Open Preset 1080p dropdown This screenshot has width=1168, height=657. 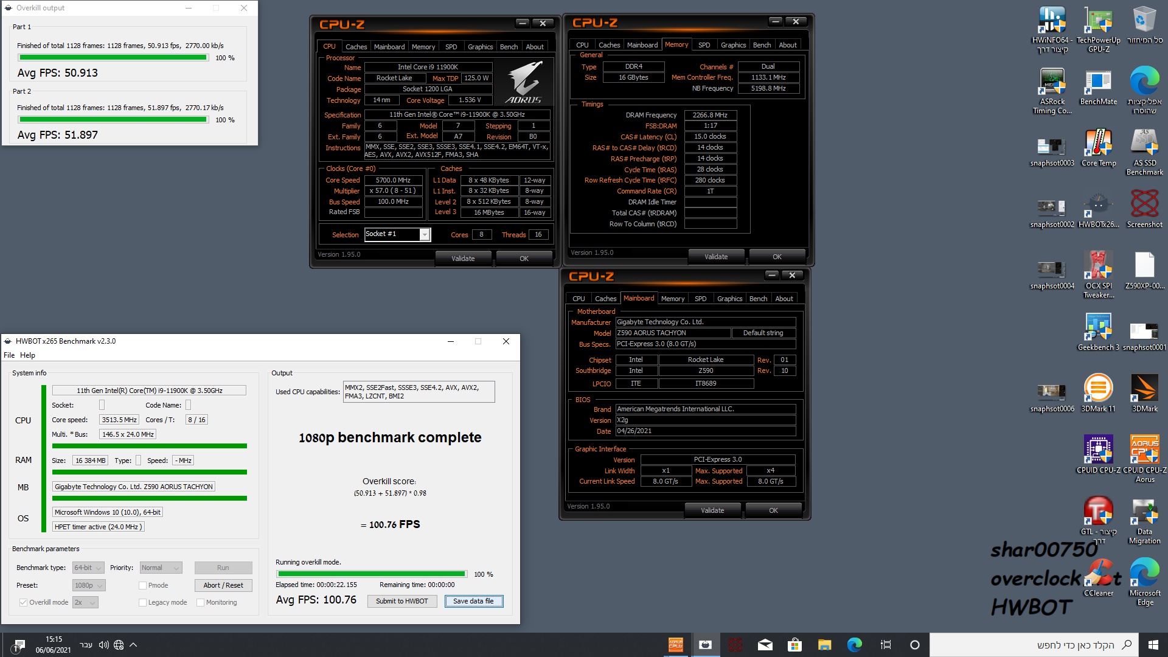click(x=89, y=585)
